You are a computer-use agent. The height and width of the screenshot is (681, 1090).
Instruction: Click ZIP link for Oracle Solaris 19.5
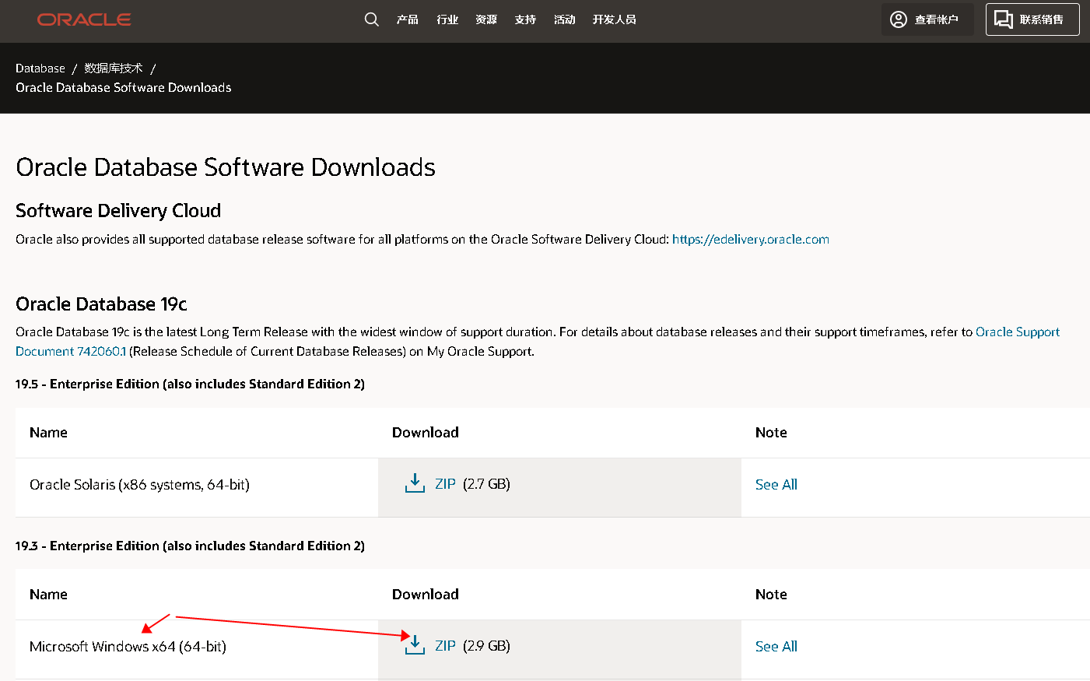[x=445, y=484]
